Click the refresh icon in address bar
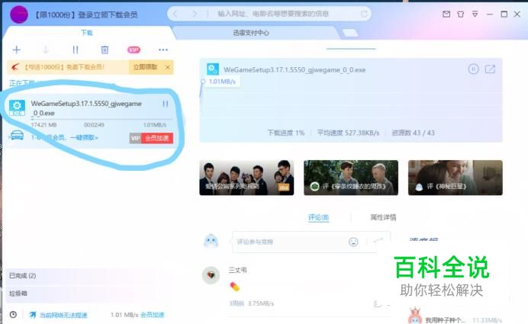528x324 pixels. pyautogui.click(x=364, y=14)
